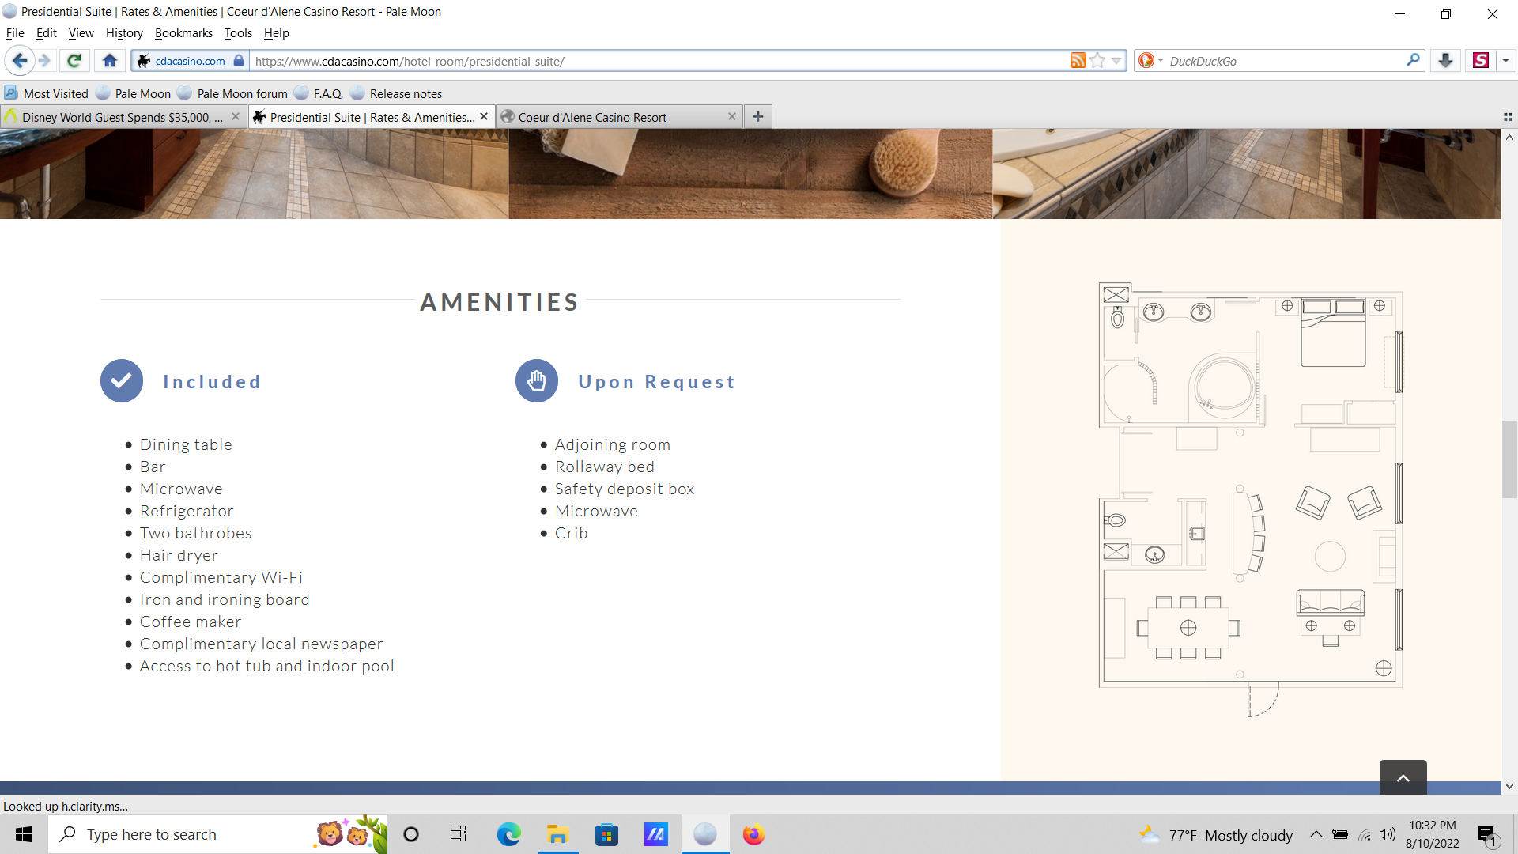
Task: Close the Presidential Suite tab
Action: tap(484, 116)
